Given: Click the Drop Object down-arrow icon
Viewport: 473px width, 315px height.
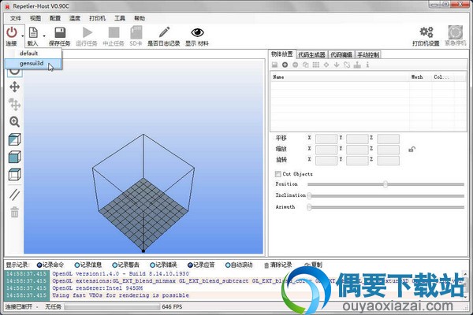Looking at the screenshot, I should click(x=337, y=65).
